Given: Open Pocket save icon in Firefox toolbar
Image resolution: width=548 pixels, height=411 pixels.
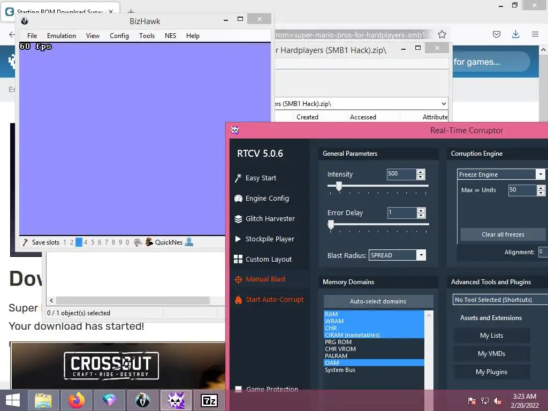Looking at the screenshot, I should point(496,34).
